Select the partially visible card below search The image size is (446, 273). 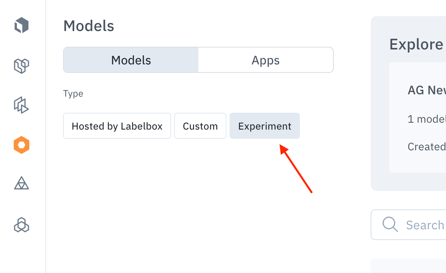(408, 266)
